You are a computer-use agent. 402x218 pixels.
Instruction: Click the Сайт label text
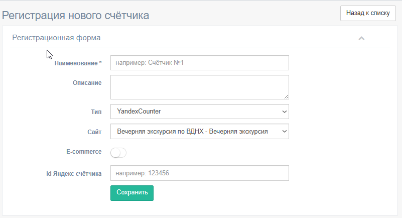pos(94,132)
